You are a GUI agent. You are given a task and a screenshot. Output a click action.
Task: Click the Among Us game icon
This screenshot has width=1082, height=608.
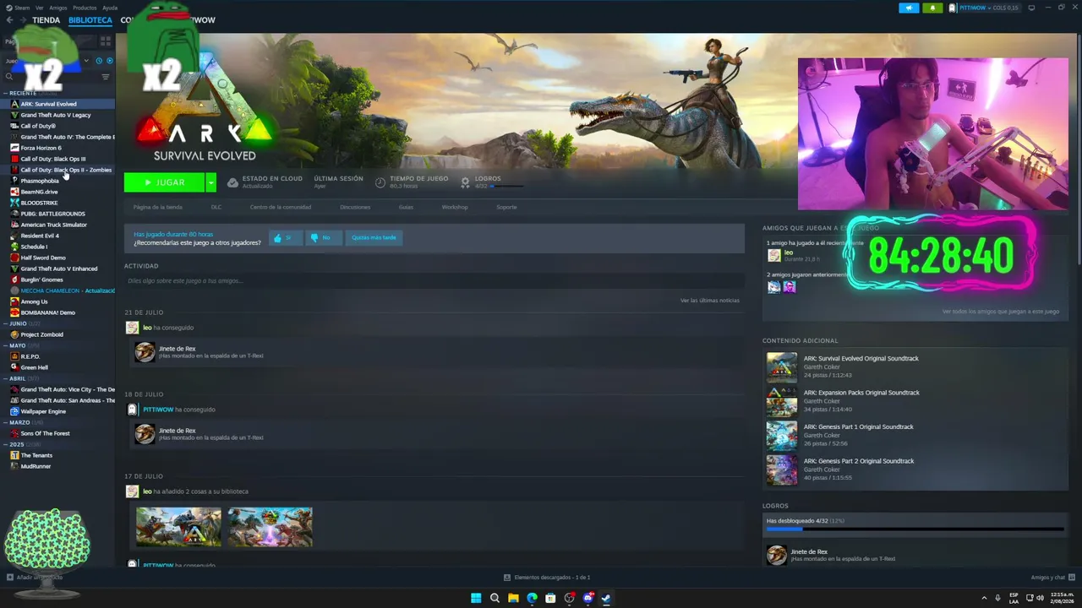coord(14,301)
